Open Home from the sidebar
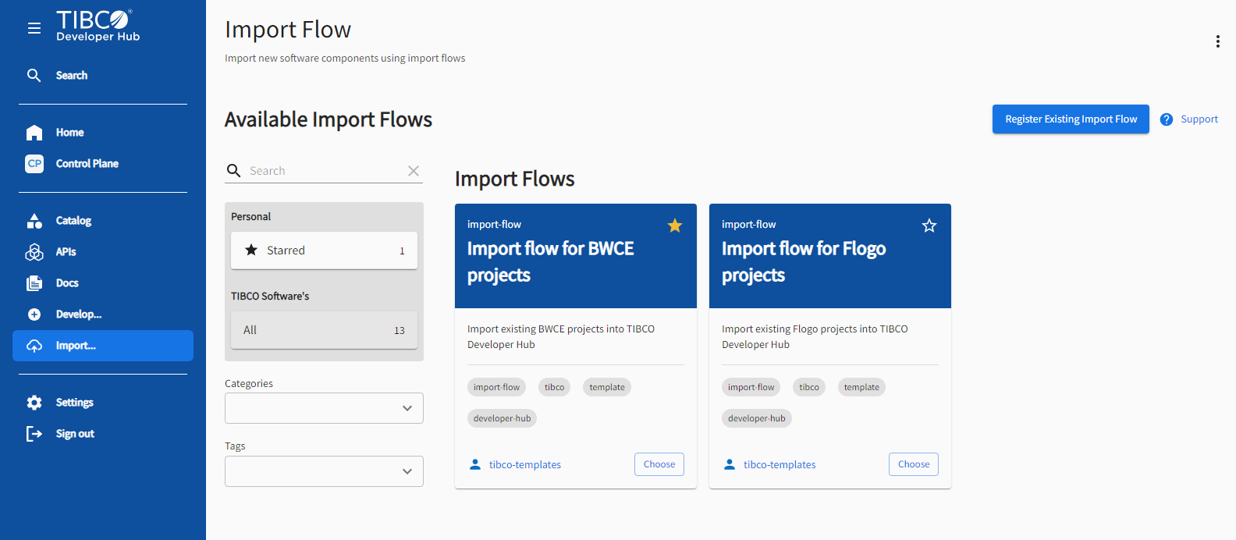 point(69,133)
